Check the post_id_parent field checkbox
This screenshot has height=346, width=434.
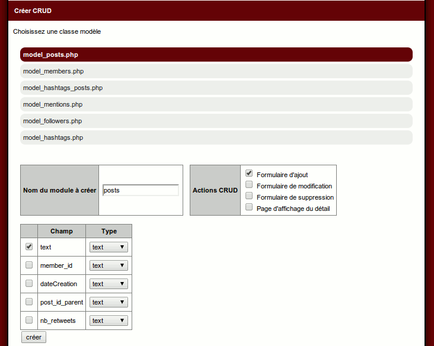tap(29, 302)
